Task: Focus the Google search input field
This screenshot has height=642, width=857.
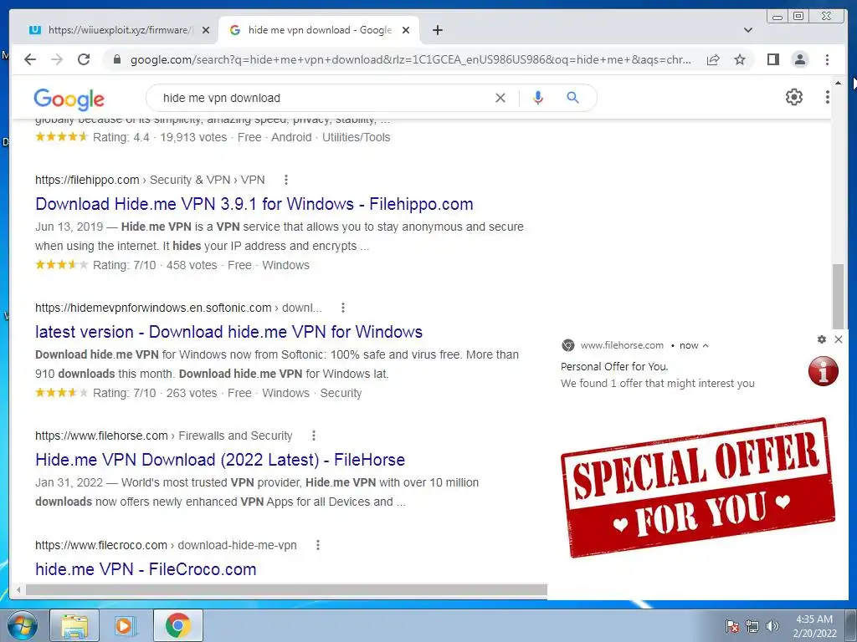Action: (326, 98)
